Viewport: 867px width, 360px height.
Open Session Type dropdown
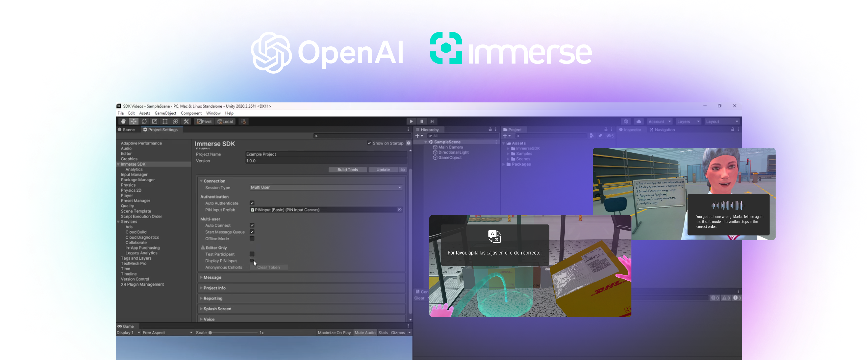[x=326, y=187]
